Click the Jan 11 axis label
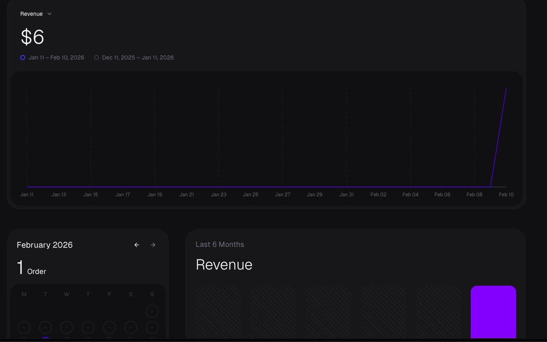 pyautogui.click(x=27, y=195)
